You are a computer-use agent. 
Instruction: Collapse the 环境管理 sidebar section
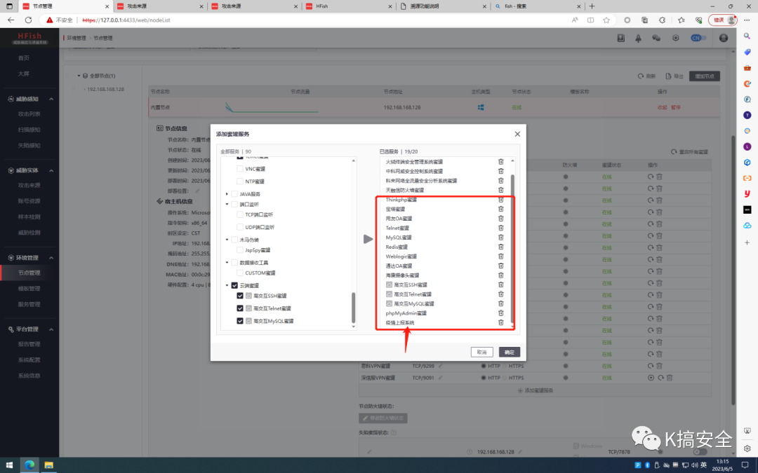coord(51,258)
